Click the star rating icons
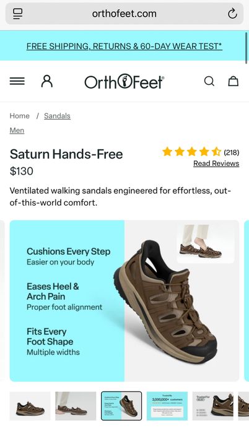 pyautogui.click(x=191, y=152)
